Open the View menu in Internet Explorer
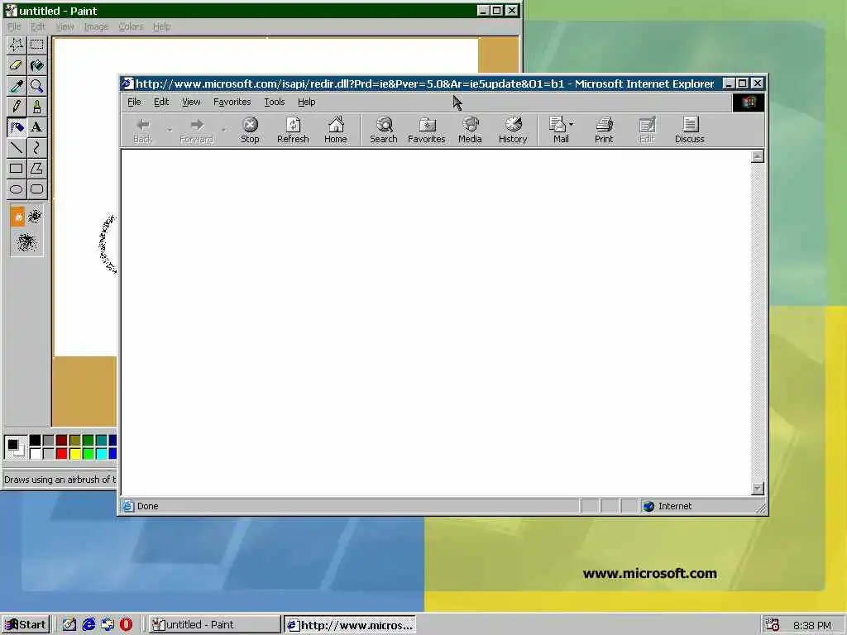Screen dimensions: 847x635 pos(191,102)
